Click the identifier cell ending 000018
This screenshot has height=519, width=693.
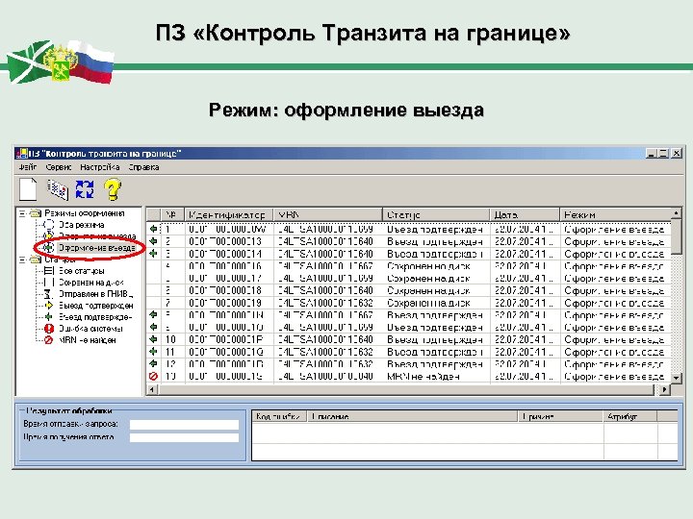(228, 290)
